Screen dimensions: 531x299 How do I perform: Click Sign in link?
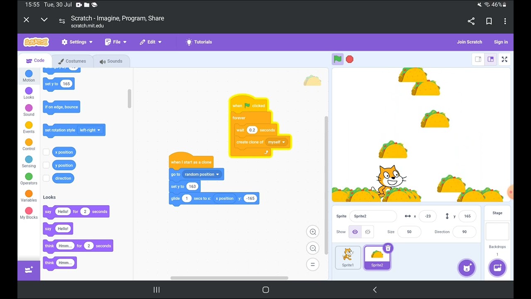pos(501,42)
